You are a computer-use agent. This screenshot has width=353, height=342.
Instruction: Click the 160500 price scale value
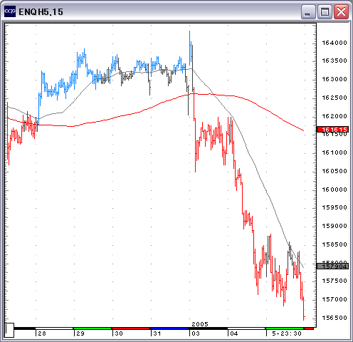click(334, 171)
